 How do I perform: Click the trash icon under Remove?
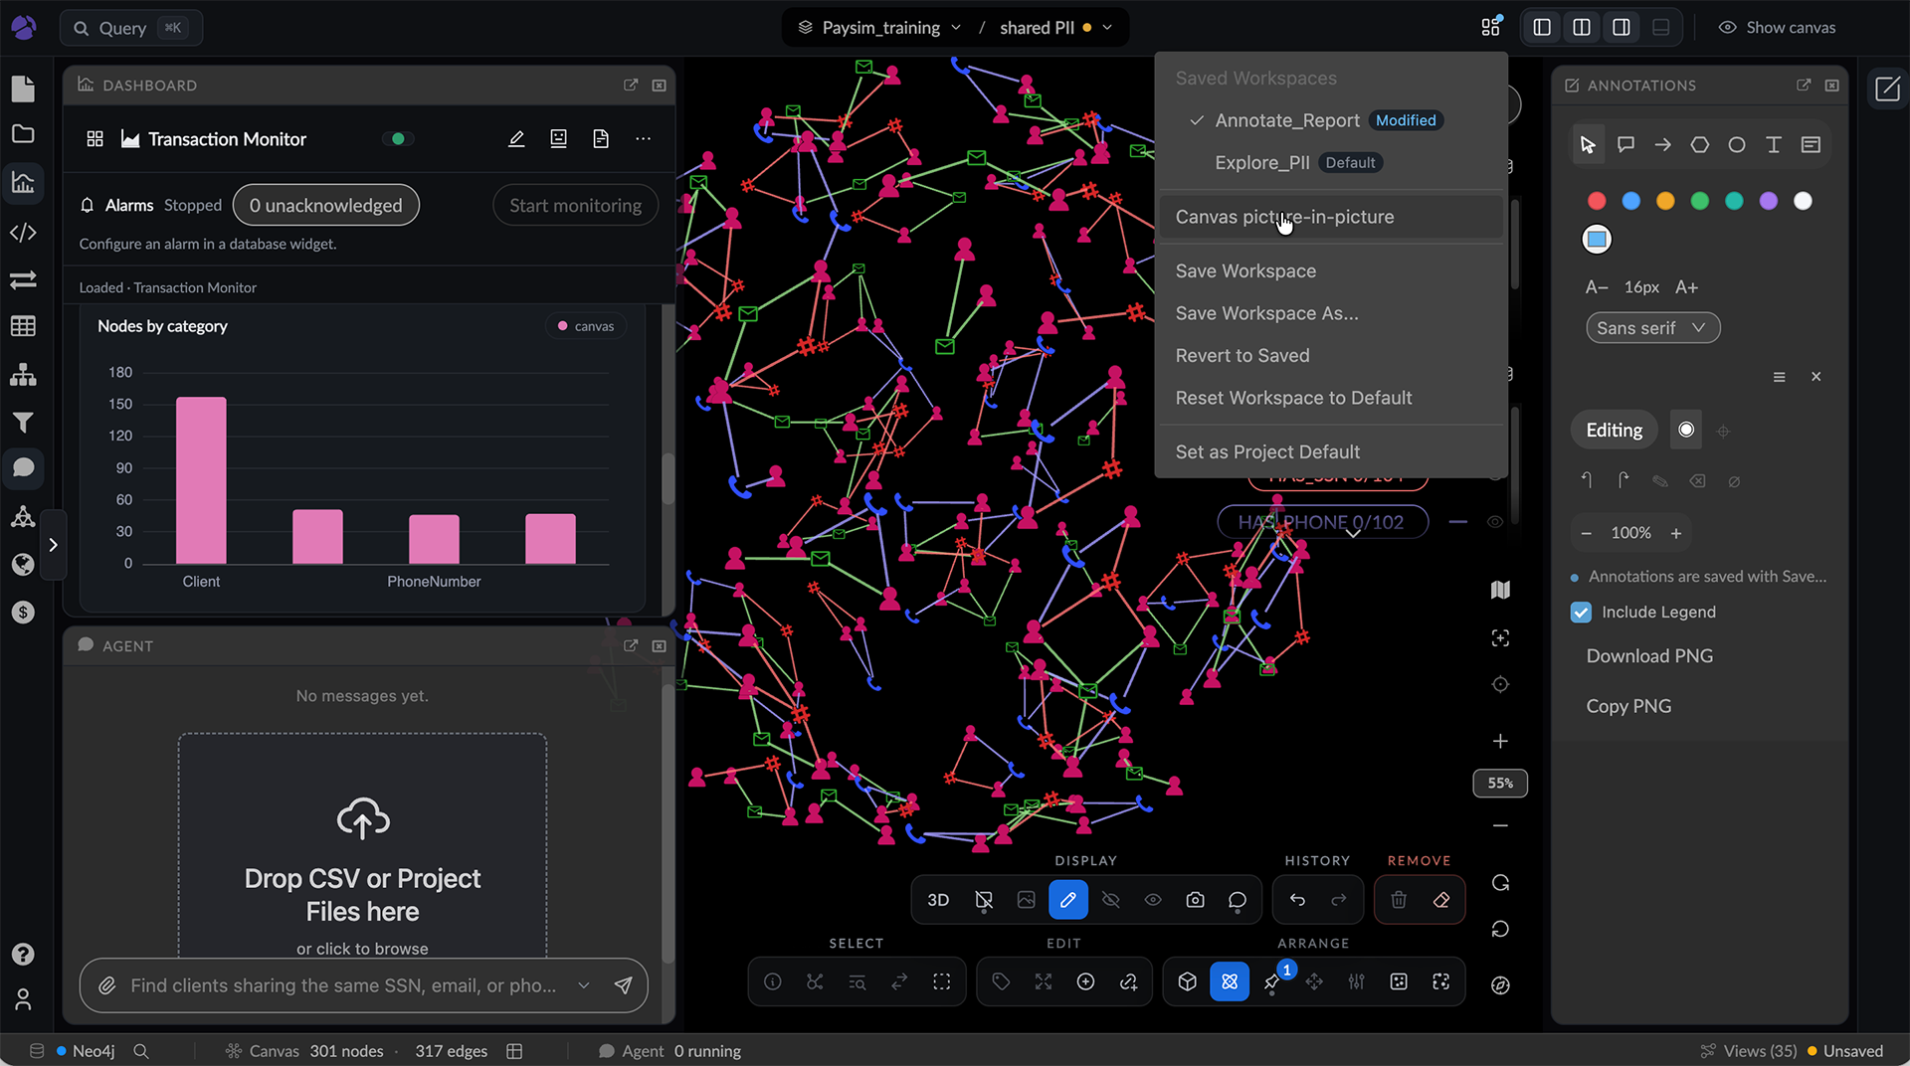click(x=1399, y=900)
